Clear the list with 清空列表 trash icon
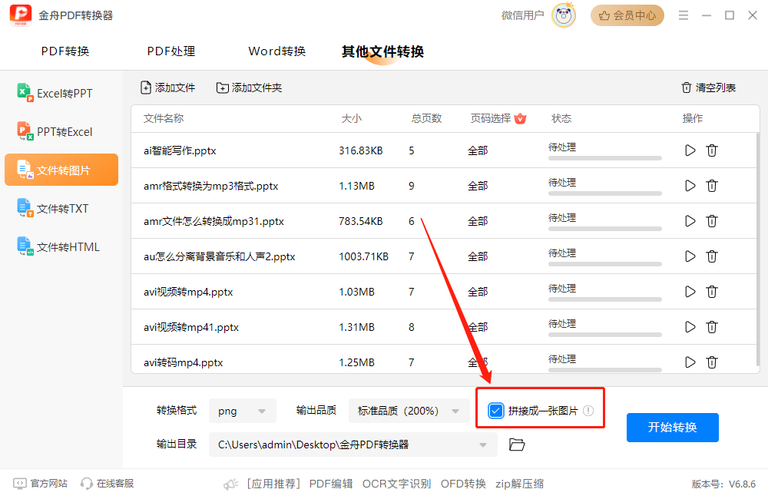Image resolution: width=768 pixels, height=499 pixels. [686, 88]
